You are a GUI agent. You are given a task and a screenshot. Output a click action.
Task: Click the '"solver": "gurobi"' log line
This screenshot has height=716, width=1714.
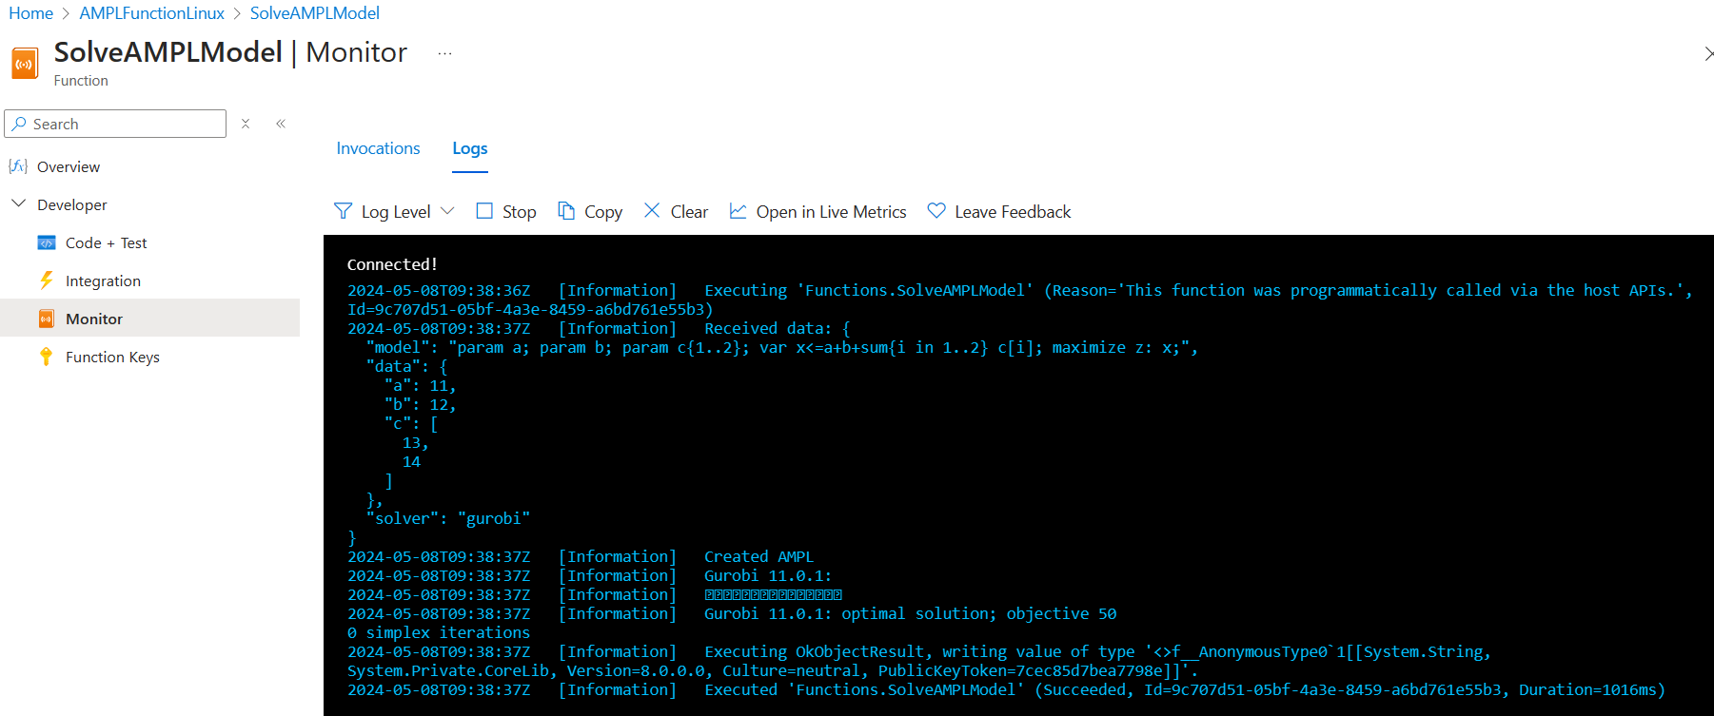pyautogui.click(x=447, y=519)
